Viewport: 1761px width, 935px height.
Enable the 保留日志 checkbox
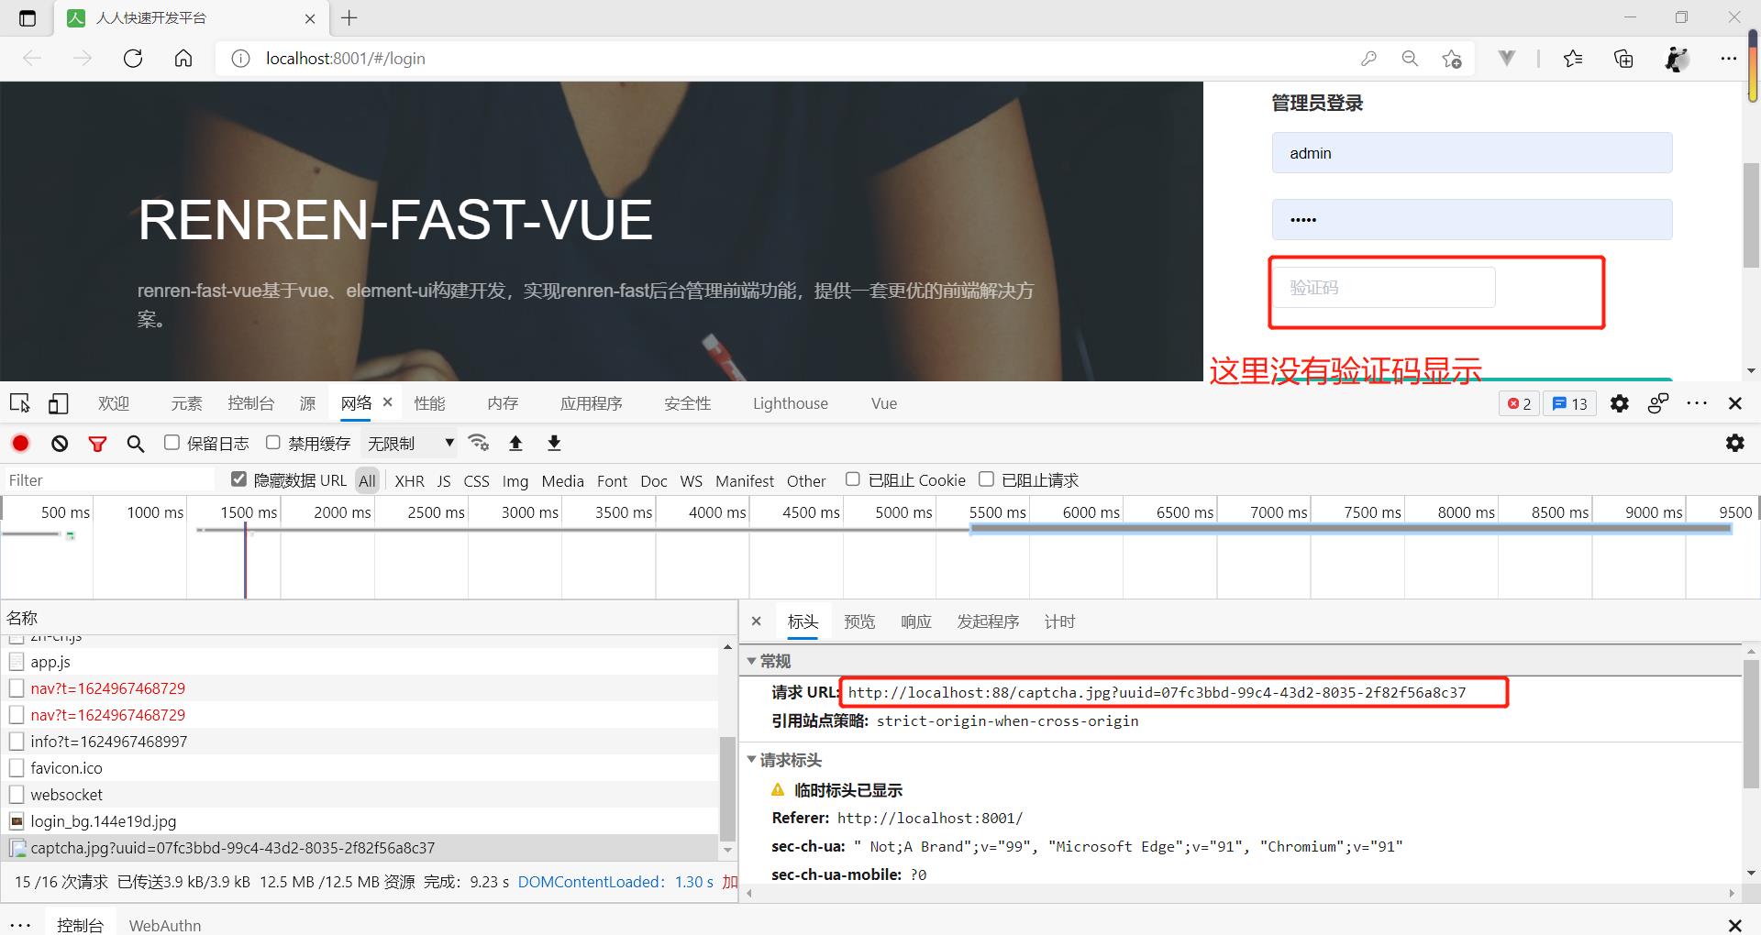pyautogui.click(x=172, y=443)
